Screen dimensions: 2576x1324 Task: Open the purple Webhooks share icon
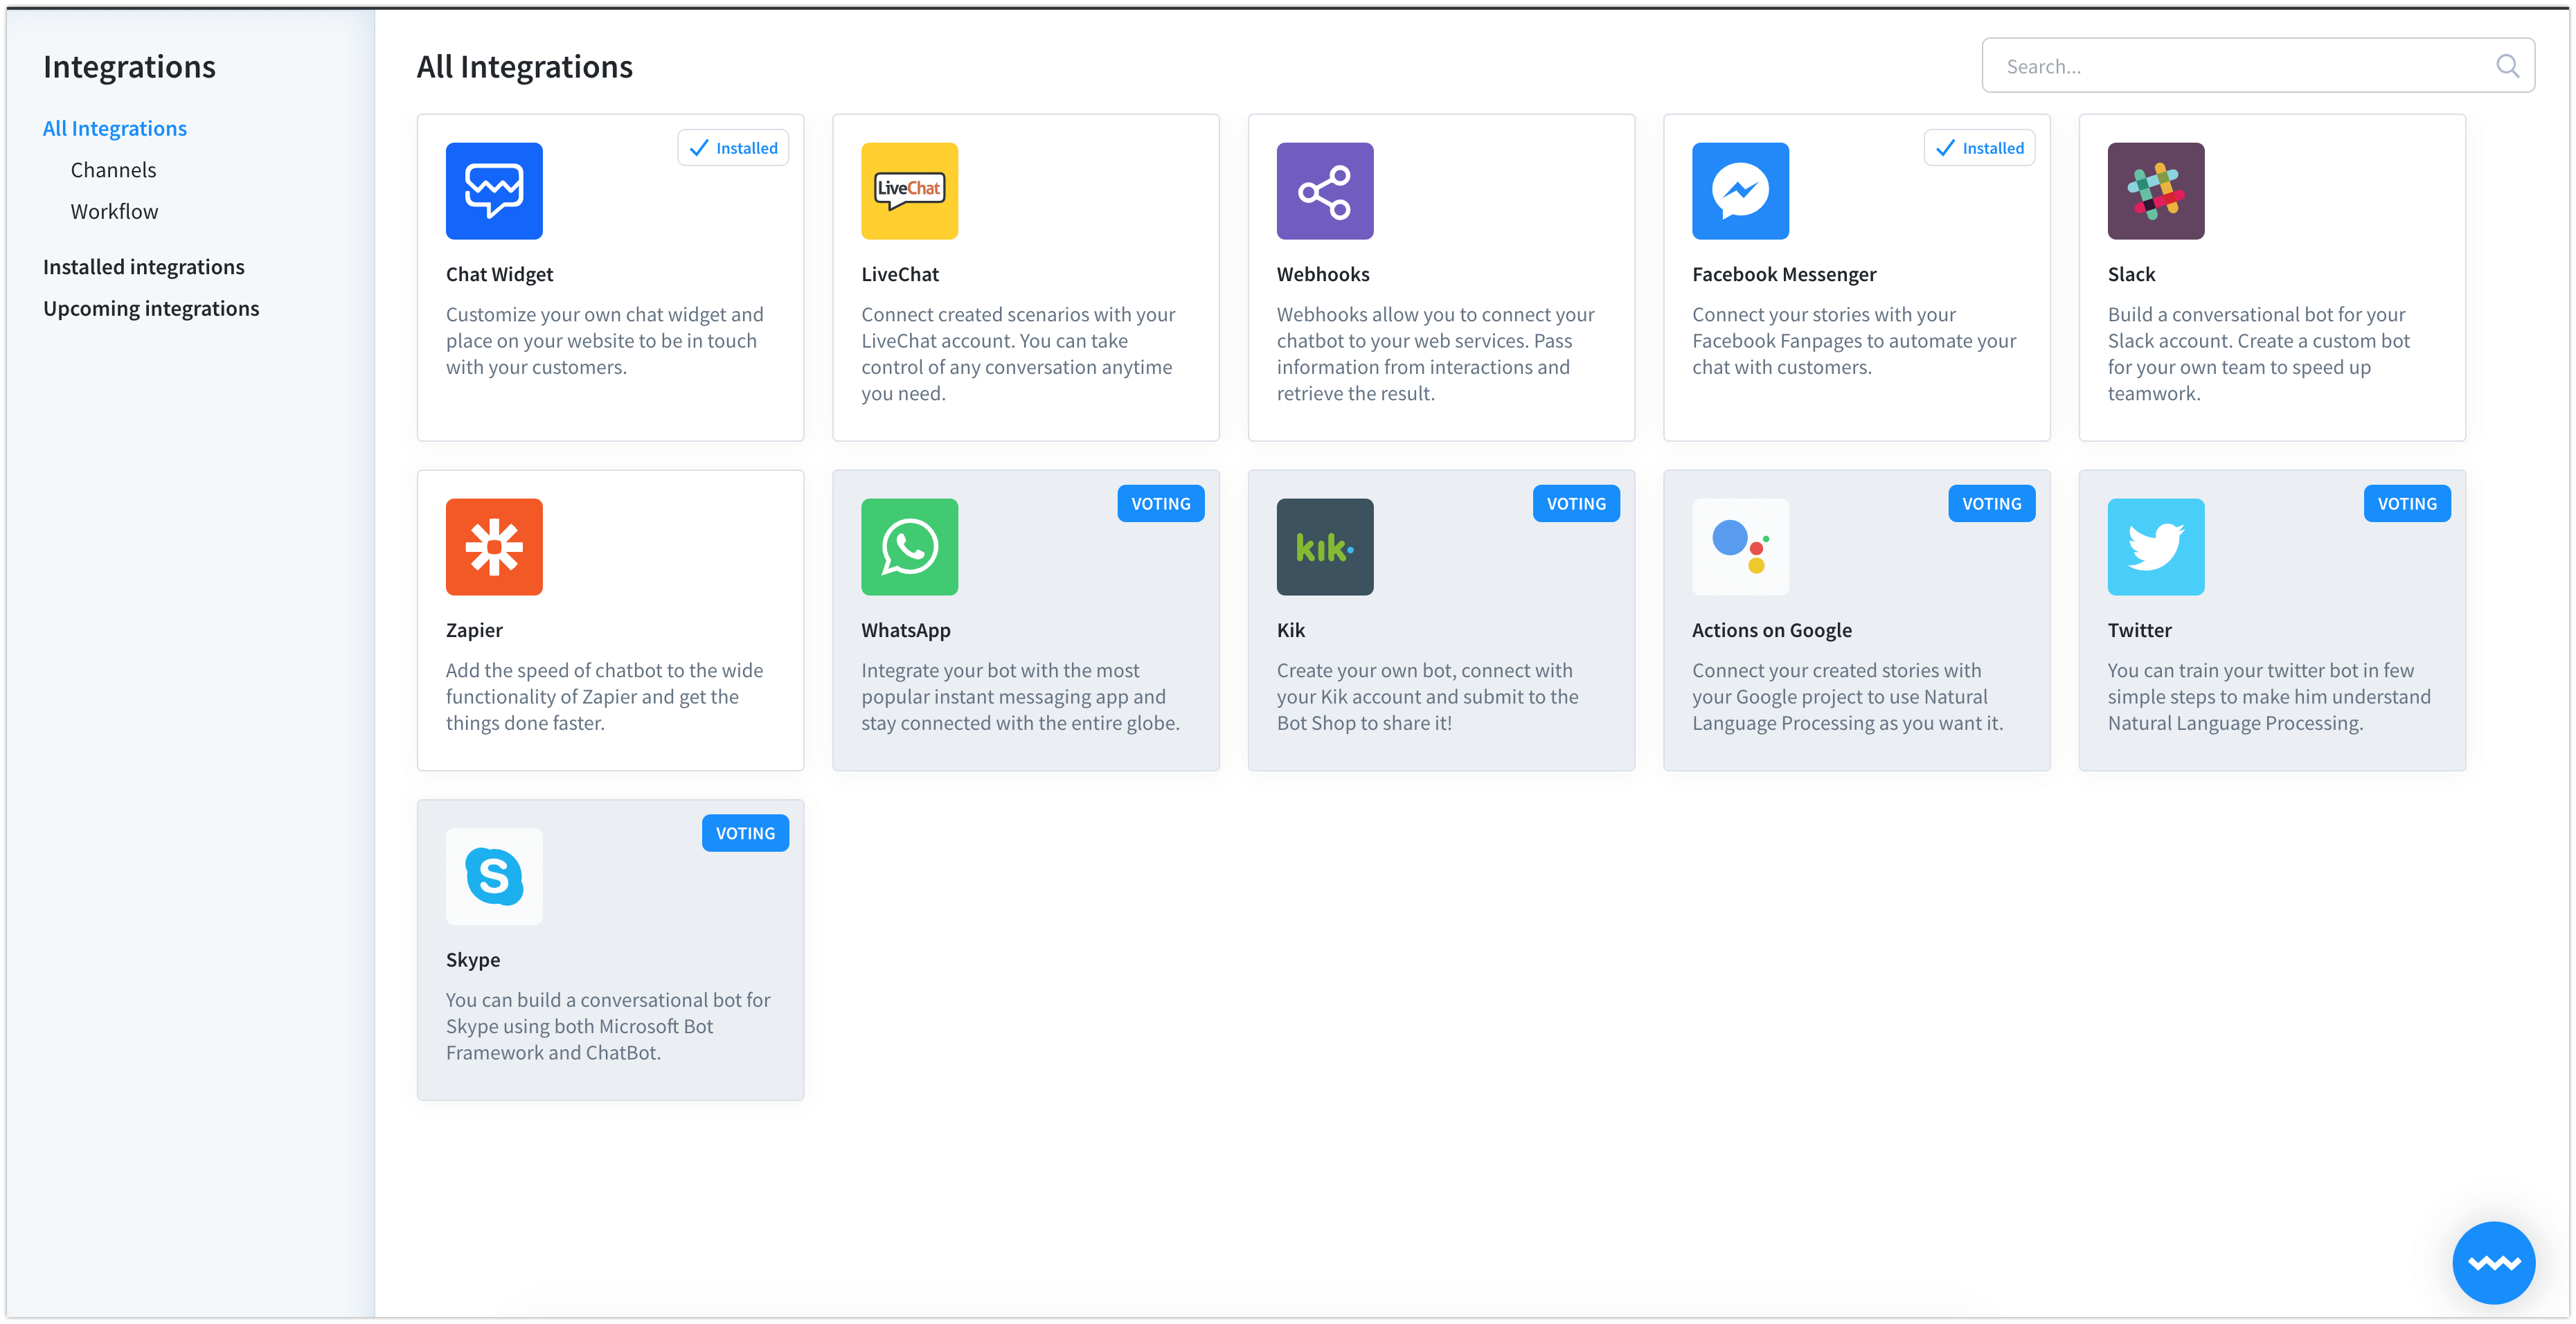[1325, 191]
